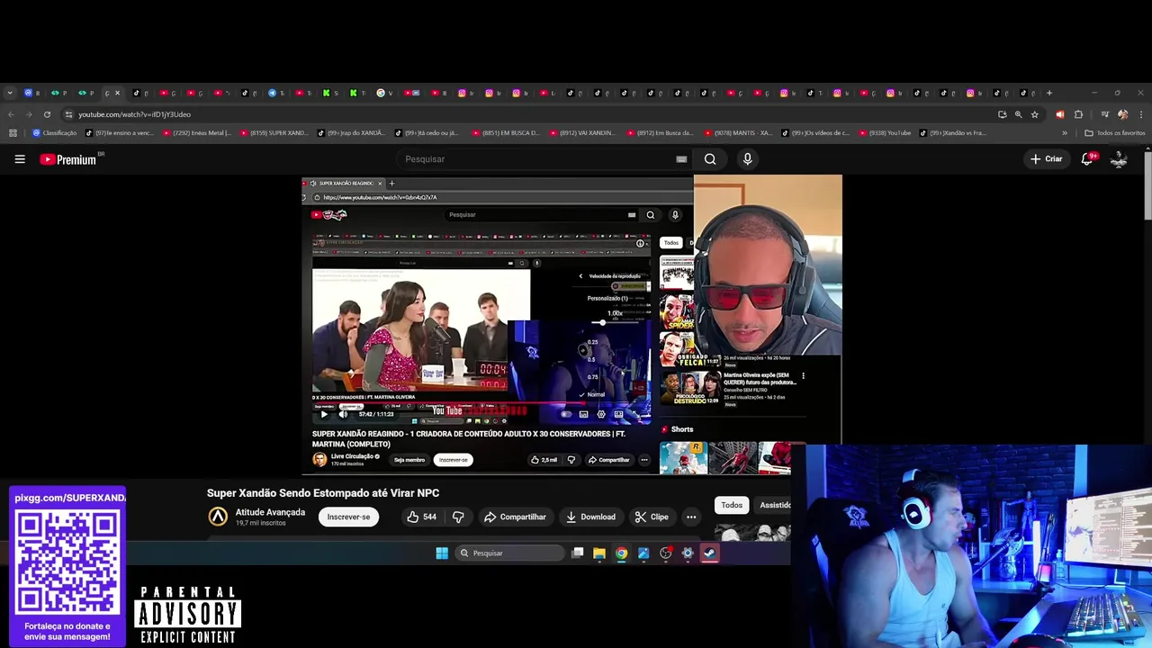Toggle the embedded player's autoplay switch
Viewport: 1152px width, 648px height.
pos(566,414)
